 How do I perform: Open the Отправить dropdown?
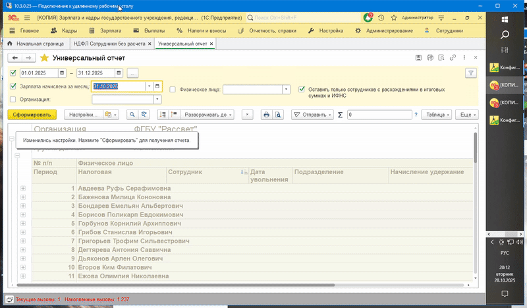pos(312,115)
